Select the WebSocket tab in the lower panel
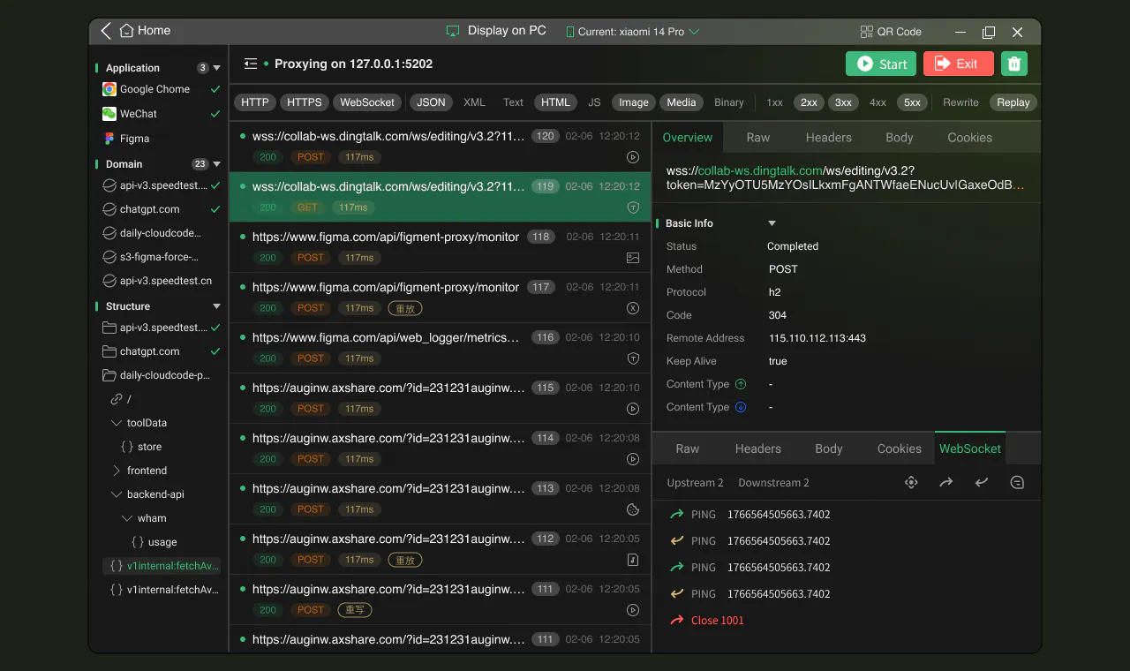 coord(970,449)
